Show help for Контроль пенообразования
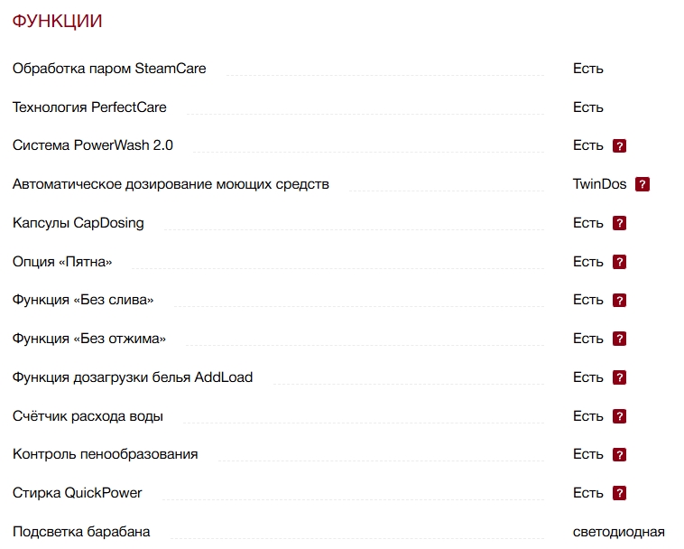684x549 pixels. click(619, 454)
